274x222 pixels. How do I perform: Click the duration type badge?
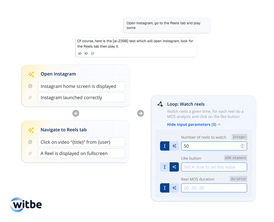[x=238, y=179]
